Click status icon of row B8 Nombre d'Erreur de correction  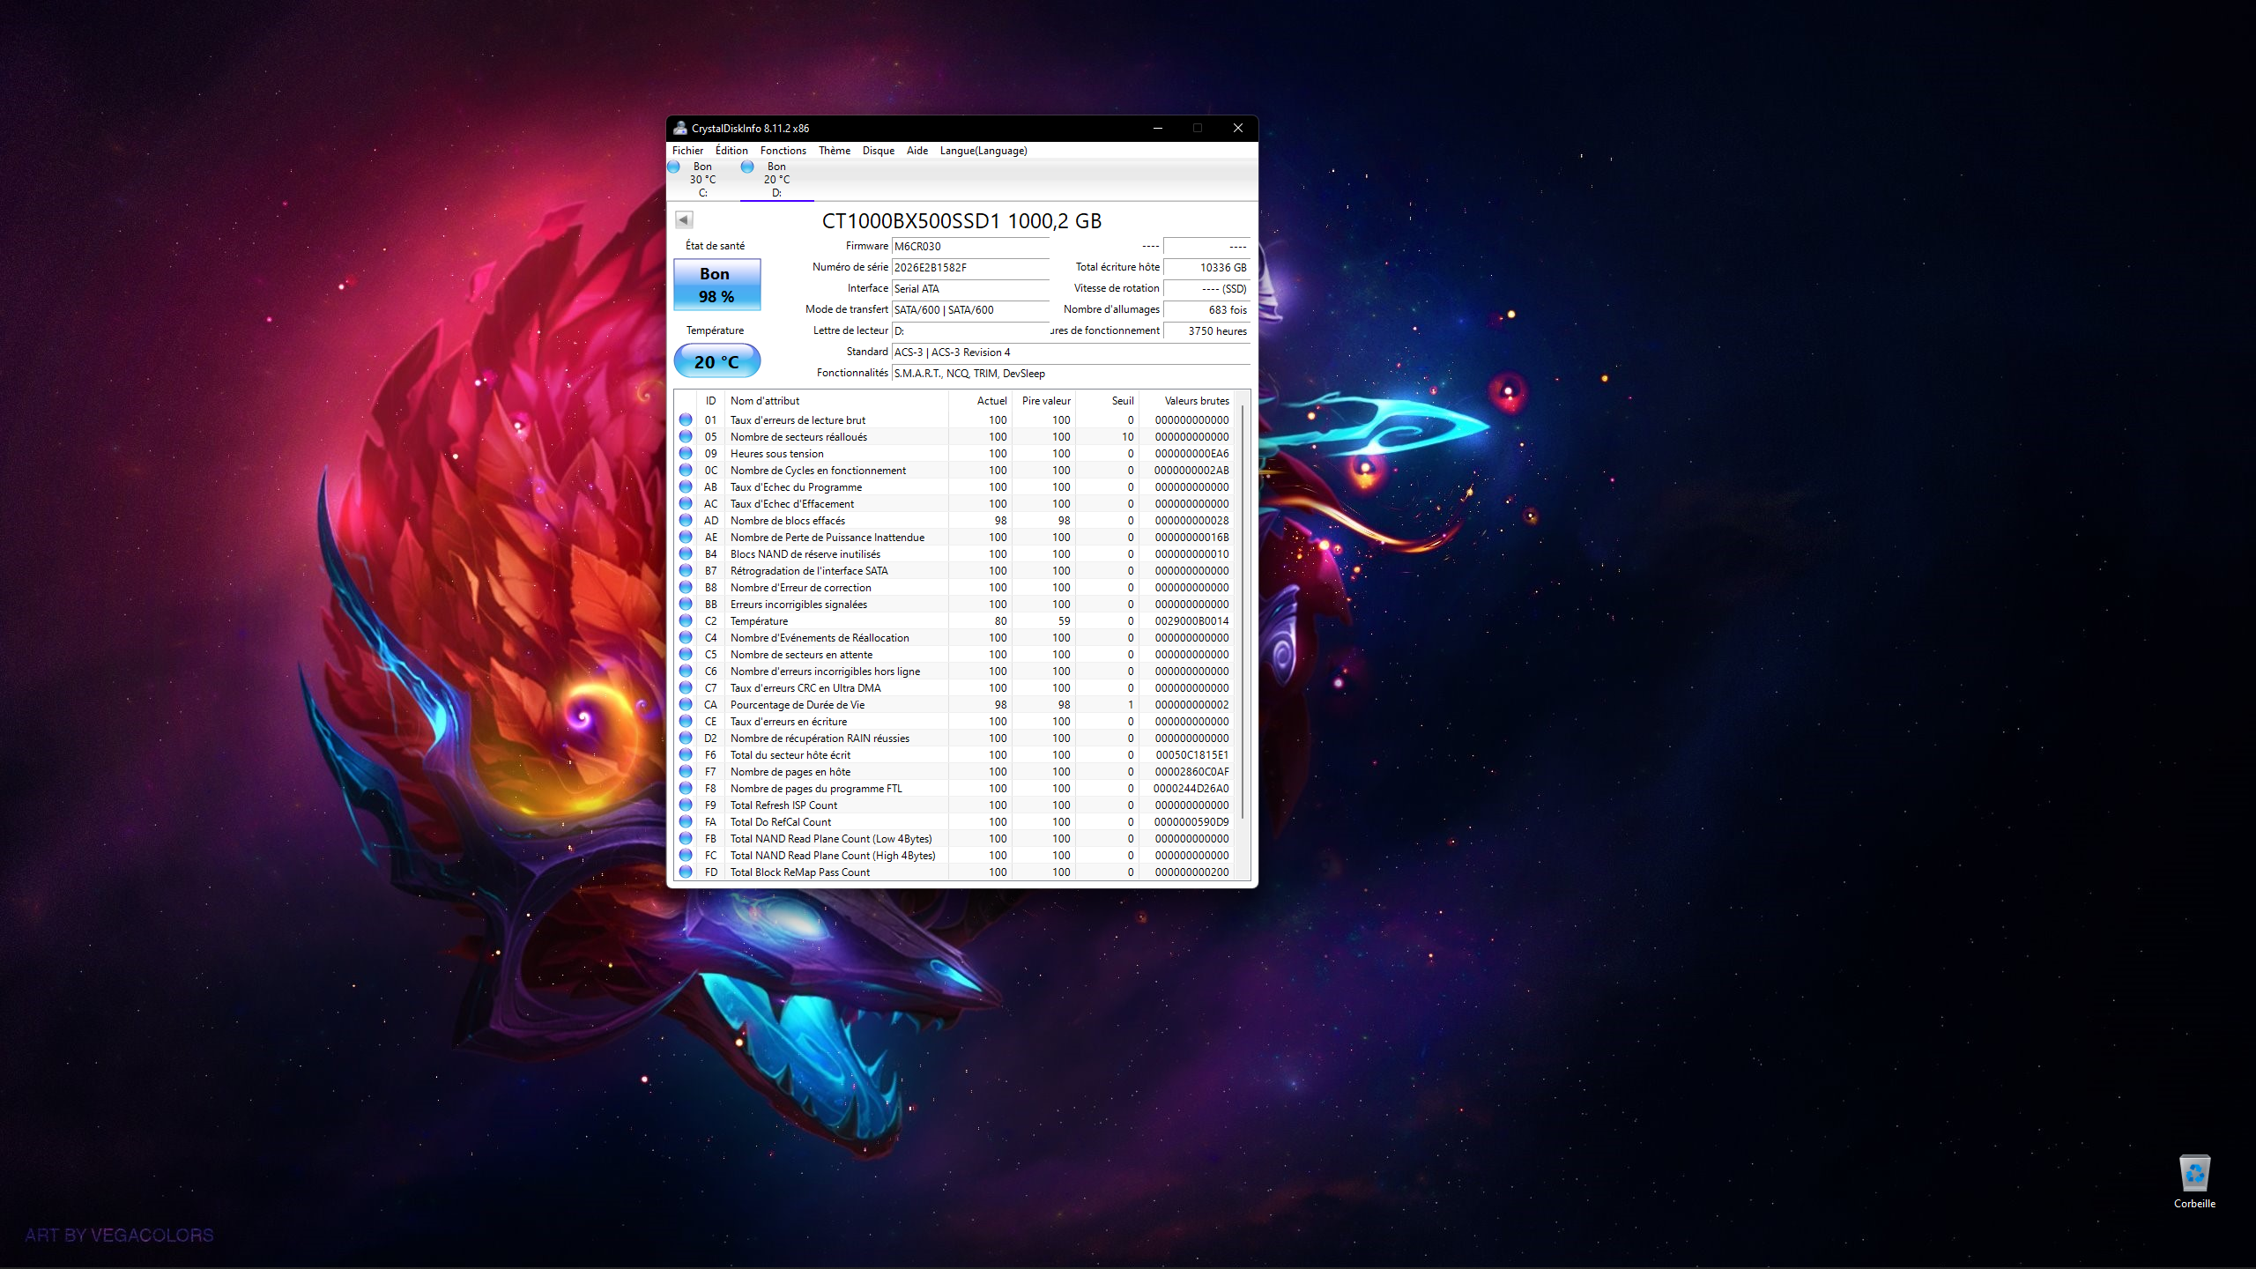point(686,587)
